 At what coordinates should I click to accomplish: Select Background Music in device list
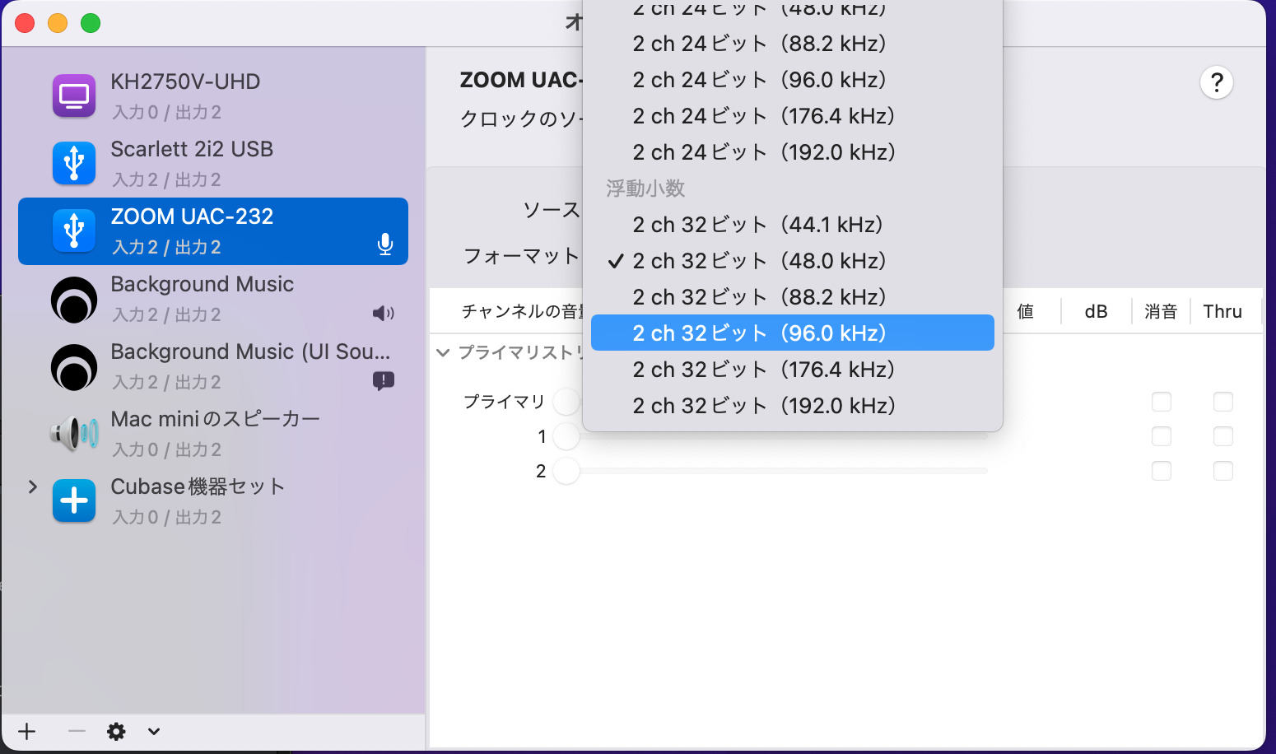coord(213,299)
